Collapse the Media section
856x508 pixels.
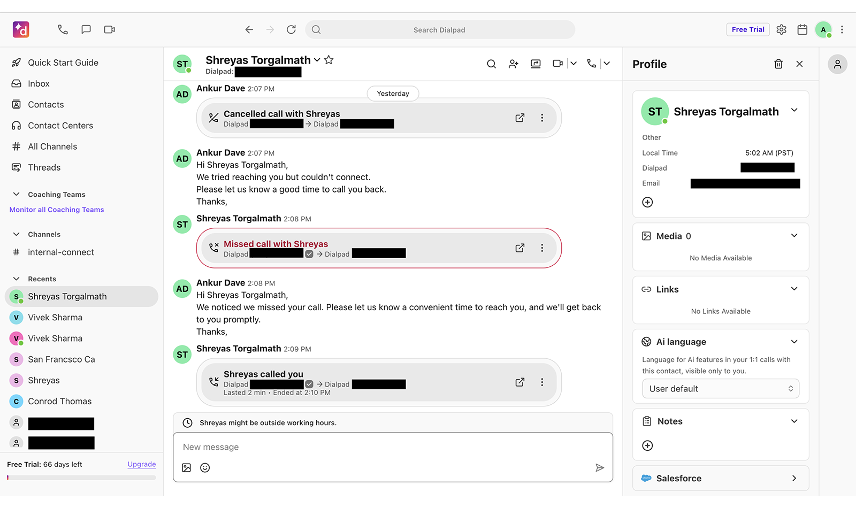[794, 236]
